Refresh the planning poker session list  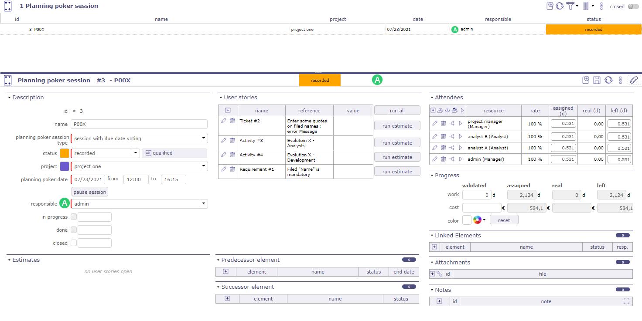click(560, 6)
